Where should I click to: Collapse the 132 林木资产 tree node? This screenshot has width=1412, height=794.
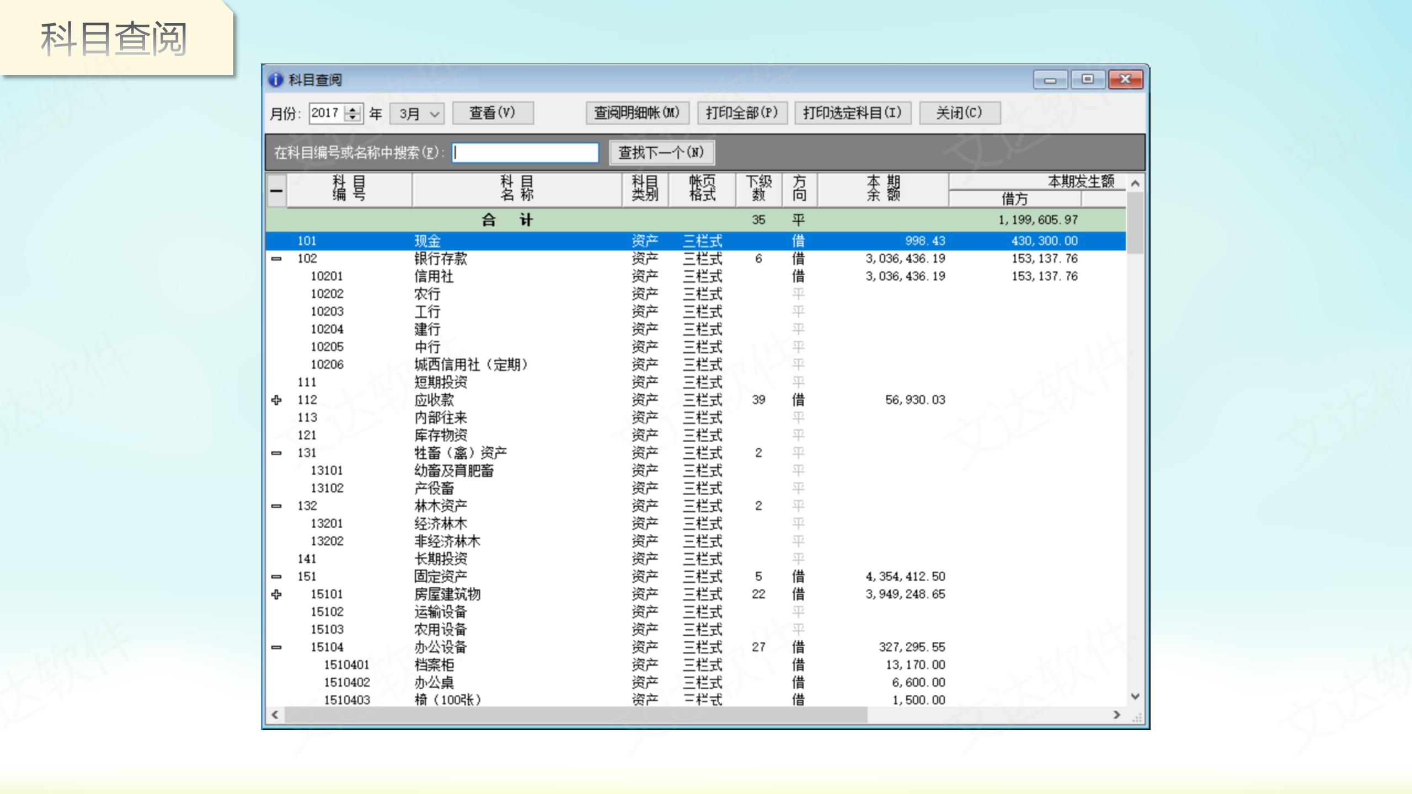[x=276, y=506]
